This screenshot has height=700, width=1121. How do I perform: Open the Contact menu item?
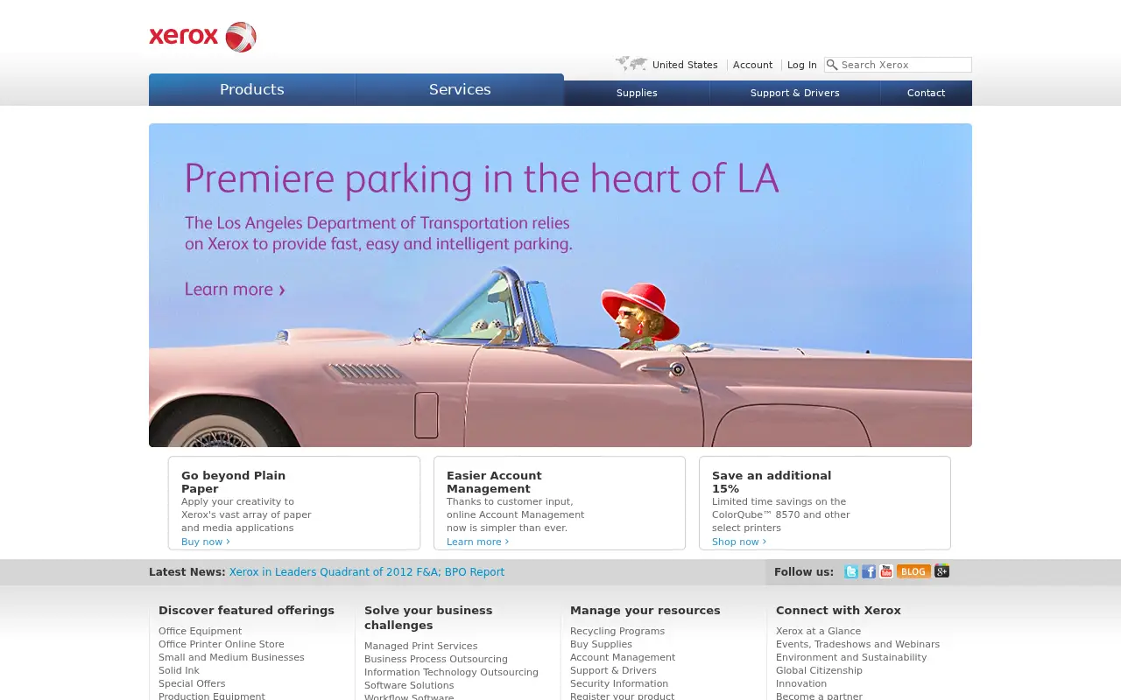coord(927,93)
